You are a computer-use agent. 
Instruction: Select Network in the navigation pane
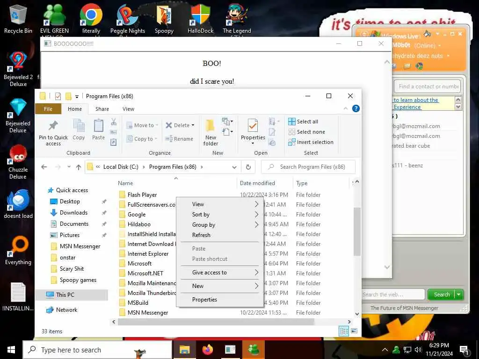coord(66,310)
